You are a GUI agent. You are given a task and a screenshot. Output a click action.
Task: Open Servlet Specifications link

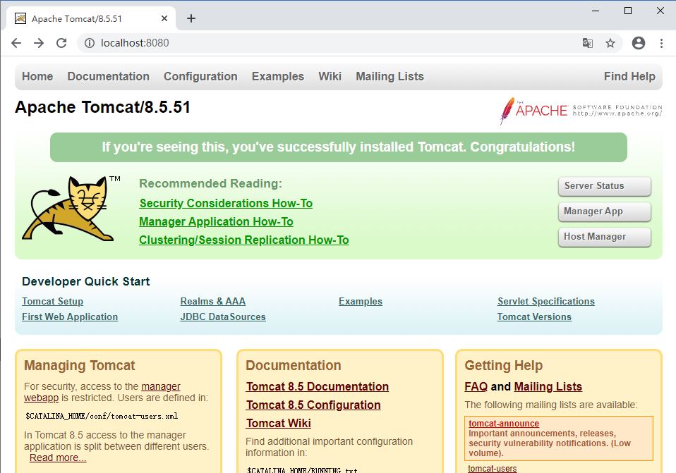click(x=546, y=302)
